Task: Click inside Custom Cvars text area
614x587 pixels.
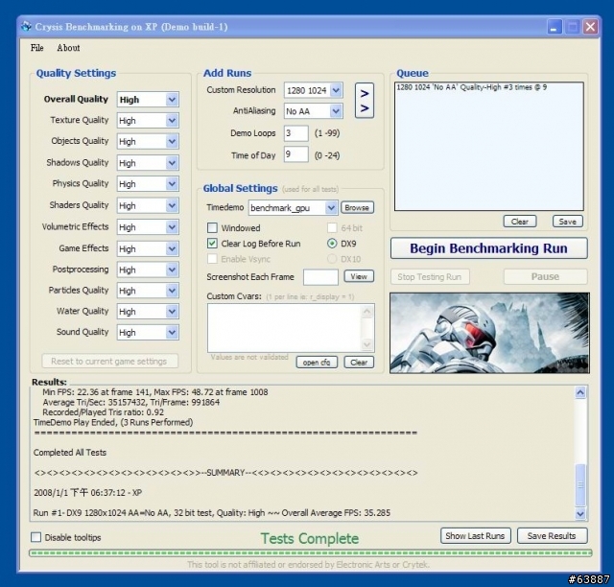Action: (x=285, y=328)
